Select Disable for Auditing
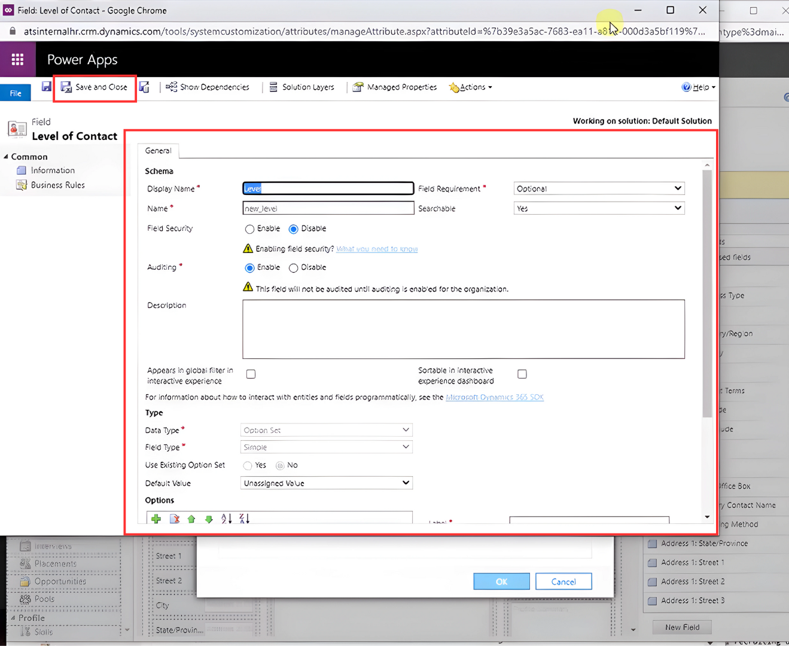Screen dimensions: 789x646 coord(293,268)
